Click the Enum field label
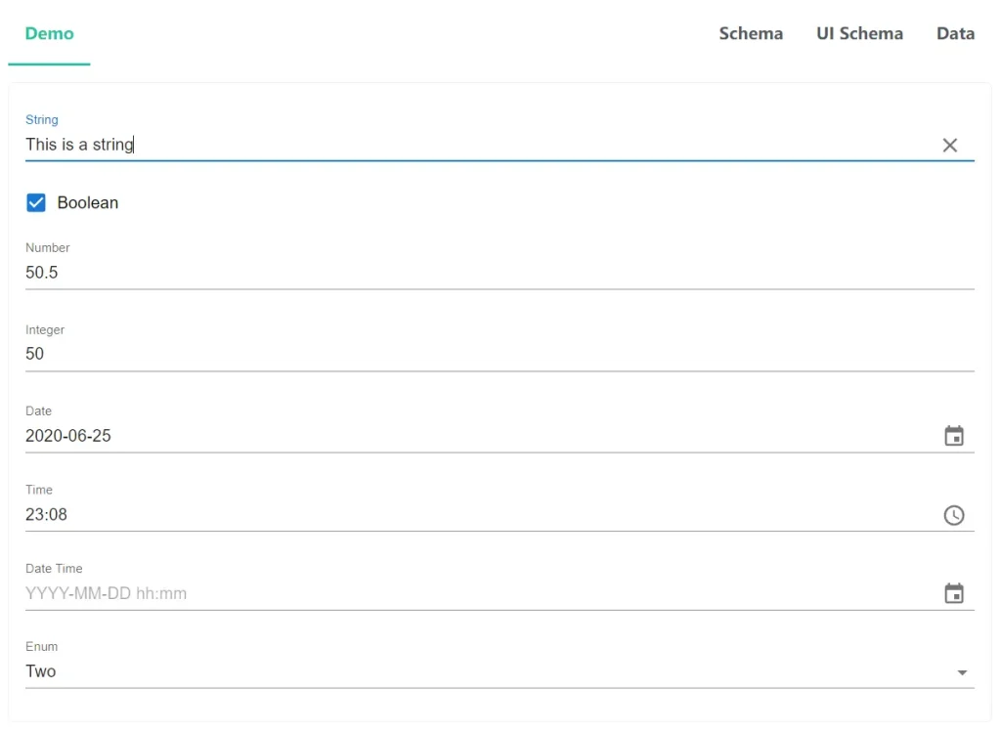The height and width of the screenshot is (732, 1001). [x=41, y=647]
